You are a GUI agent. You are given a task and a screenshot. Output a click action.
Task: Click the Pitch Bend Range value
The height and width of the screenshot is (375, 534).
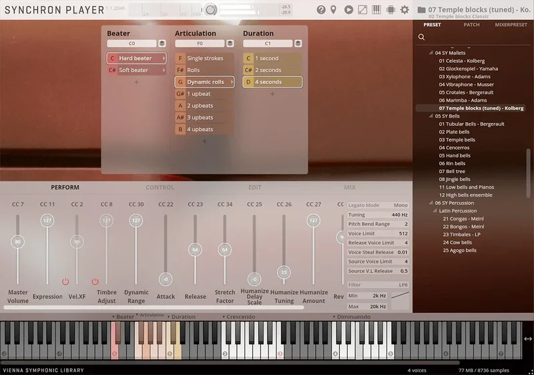(378, 224)
